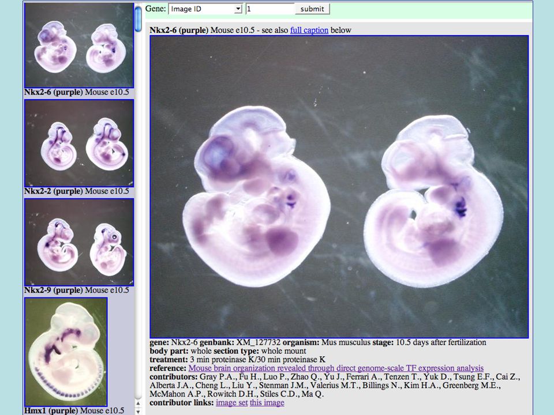554x415 pixels.
Task: Click the Mus musculus organism text
Action: tap(346, 342)
